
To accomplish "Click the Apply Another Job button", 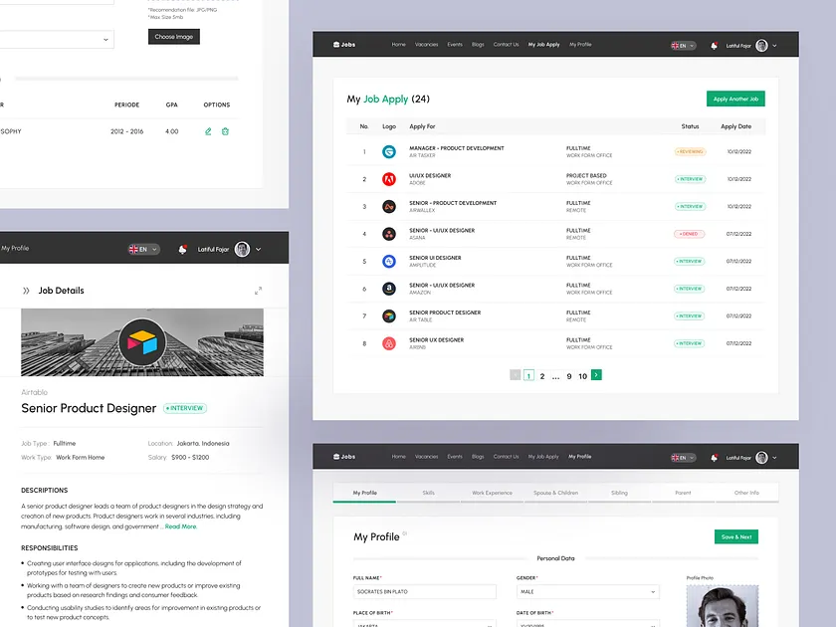I will pos(735,99).
